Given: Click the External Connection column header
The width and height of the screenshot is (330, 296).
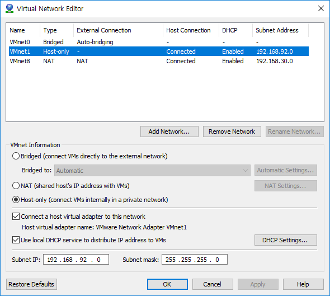Looking at the screenshot, I should pos(118,30).
